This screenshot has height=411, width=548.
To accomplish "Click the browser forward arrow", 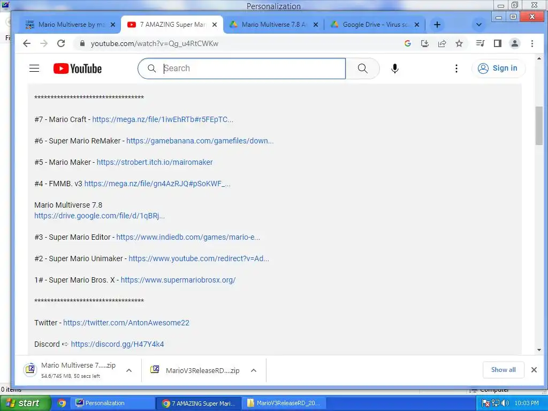I will point(44,43).
